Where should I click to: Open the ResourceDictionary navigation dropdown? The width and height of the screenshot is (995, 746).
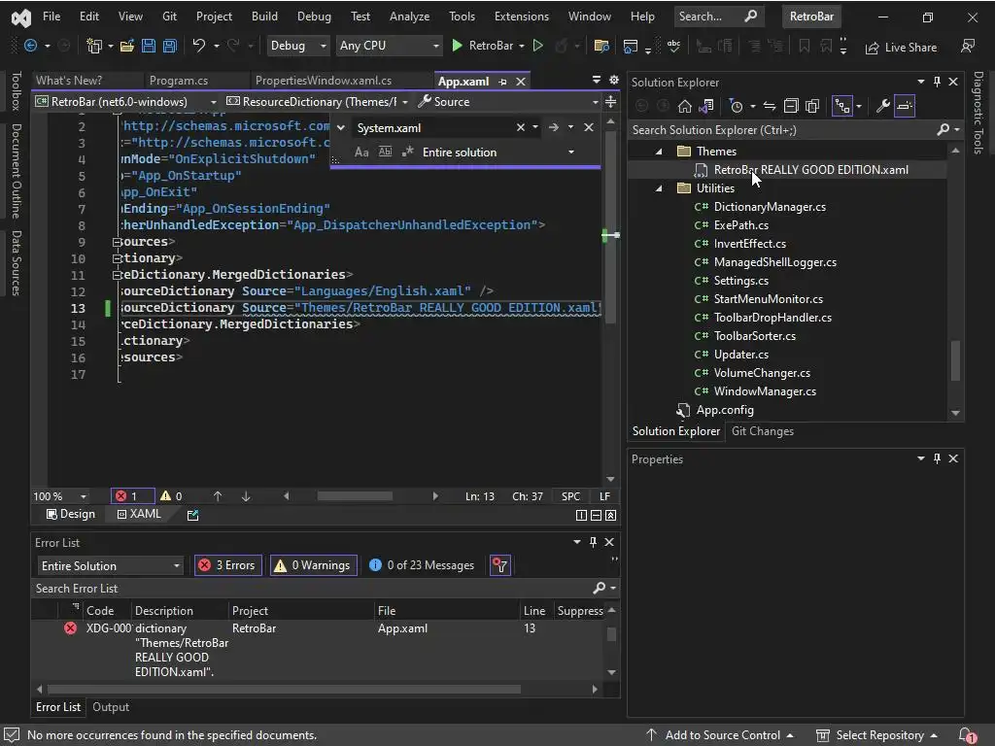318,101
